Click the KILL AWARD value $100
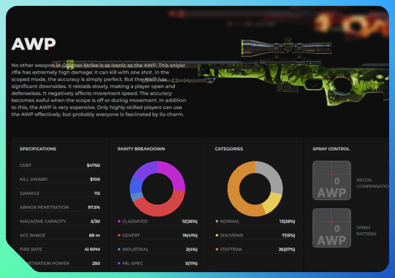This screenshot has height=278, width=395. (95, 179)
